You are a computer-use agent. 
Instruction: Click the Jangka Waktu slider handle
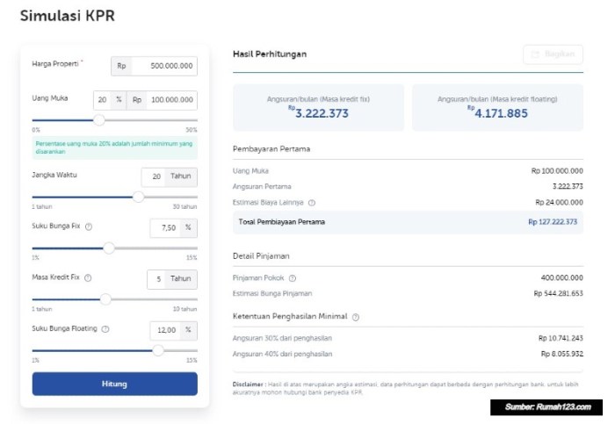pyautogui.click(x=138, y=197)
